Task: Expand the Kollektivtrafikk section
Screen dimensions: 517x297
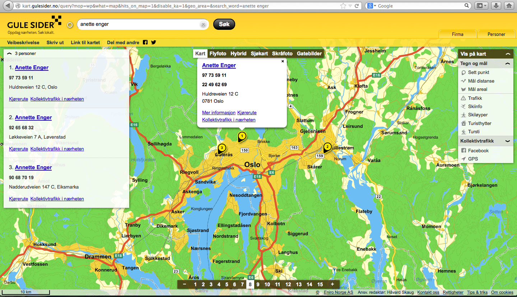Action: (508, 141)
